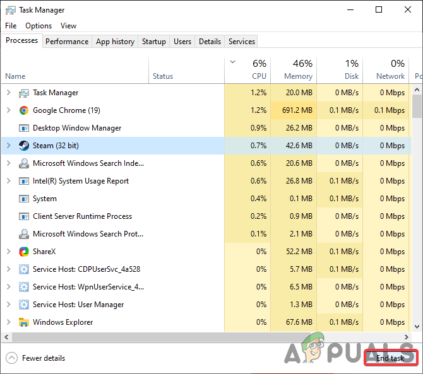
Task: Click the horizontal scrollbar thumb
Action: [161, 337]
